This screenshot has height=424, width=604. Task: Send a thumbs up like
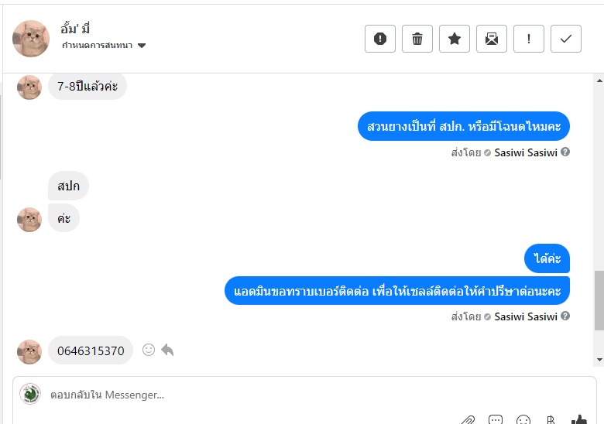click(579, 420)
